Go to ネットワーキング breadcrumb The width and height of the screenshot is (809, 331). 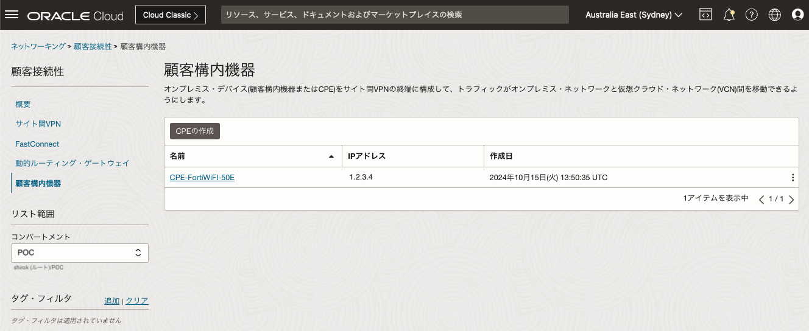(38, 46)
